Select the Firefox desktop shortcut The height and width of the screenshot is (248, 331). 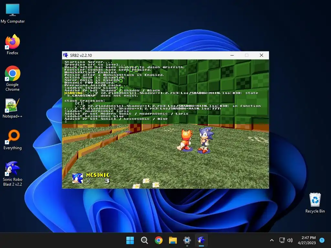(x=13, y=45)
